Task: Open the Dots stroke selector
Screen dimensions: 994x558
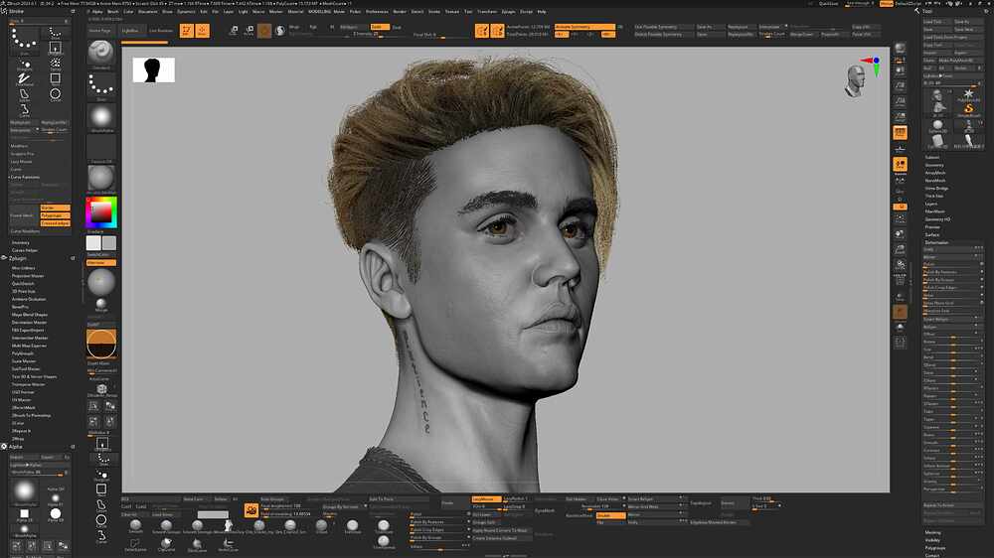Action: [100, 84]
